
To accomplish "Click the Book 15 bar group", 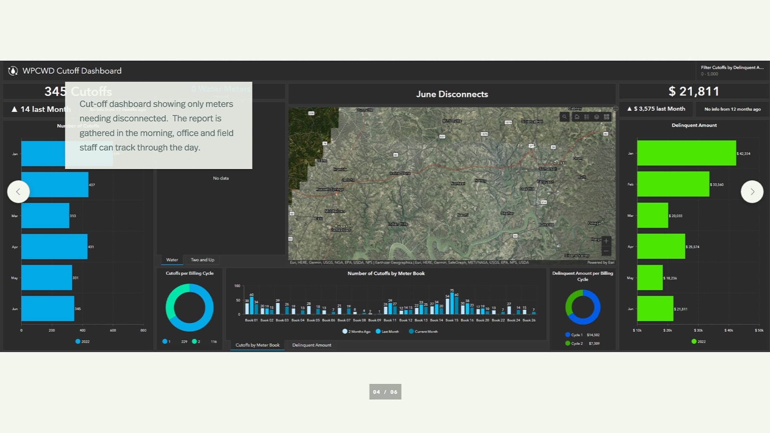I will pyautogui.click(x=452, y=303).
